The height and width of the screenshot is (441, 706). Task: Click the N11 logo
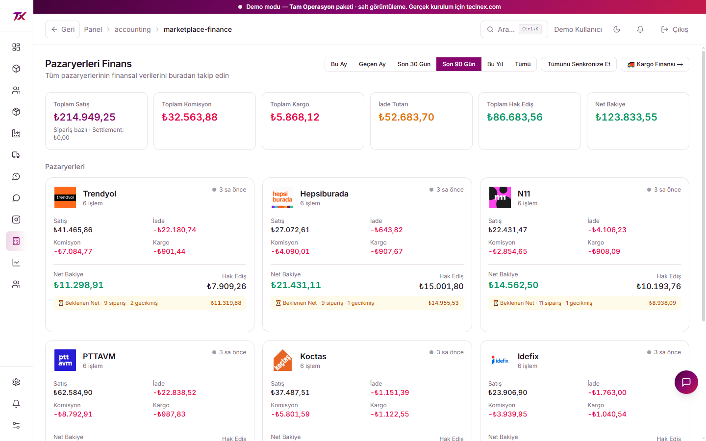(500, 197)
